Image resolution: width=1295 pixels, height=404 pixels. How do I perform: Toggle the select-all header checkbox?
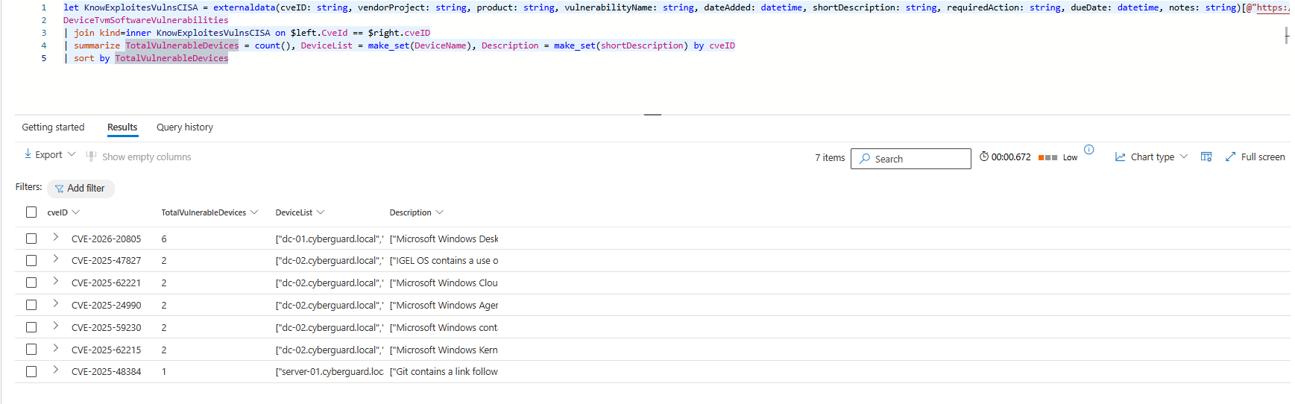[31, 212]
